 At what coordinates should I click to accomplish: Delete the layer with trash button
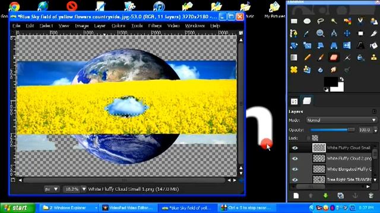(370, 196)
